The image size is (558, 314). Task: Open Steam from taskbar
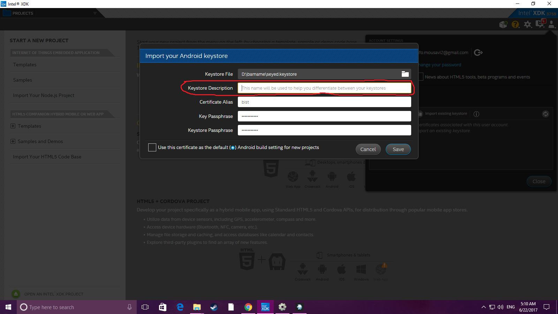point(214,307)
